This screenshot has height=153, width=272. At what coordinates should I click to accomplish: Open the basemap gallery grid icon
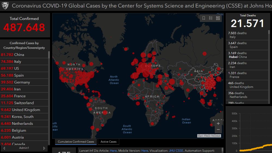[218, 18]
